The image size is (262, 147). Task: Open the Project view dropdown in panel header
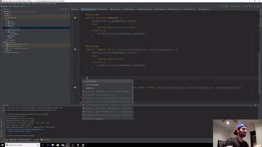click(7, 9)
